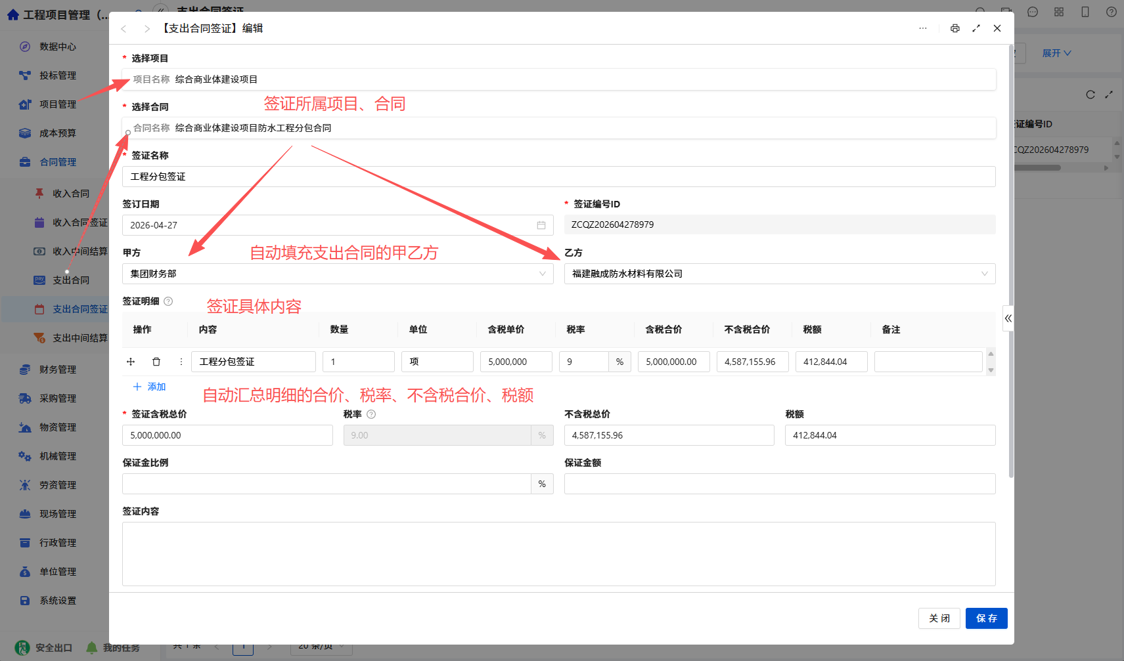The height and width of the screenshot is (661, 1124).
Task: Show help tooltip next to 税率
Action: tap(371, 414)
